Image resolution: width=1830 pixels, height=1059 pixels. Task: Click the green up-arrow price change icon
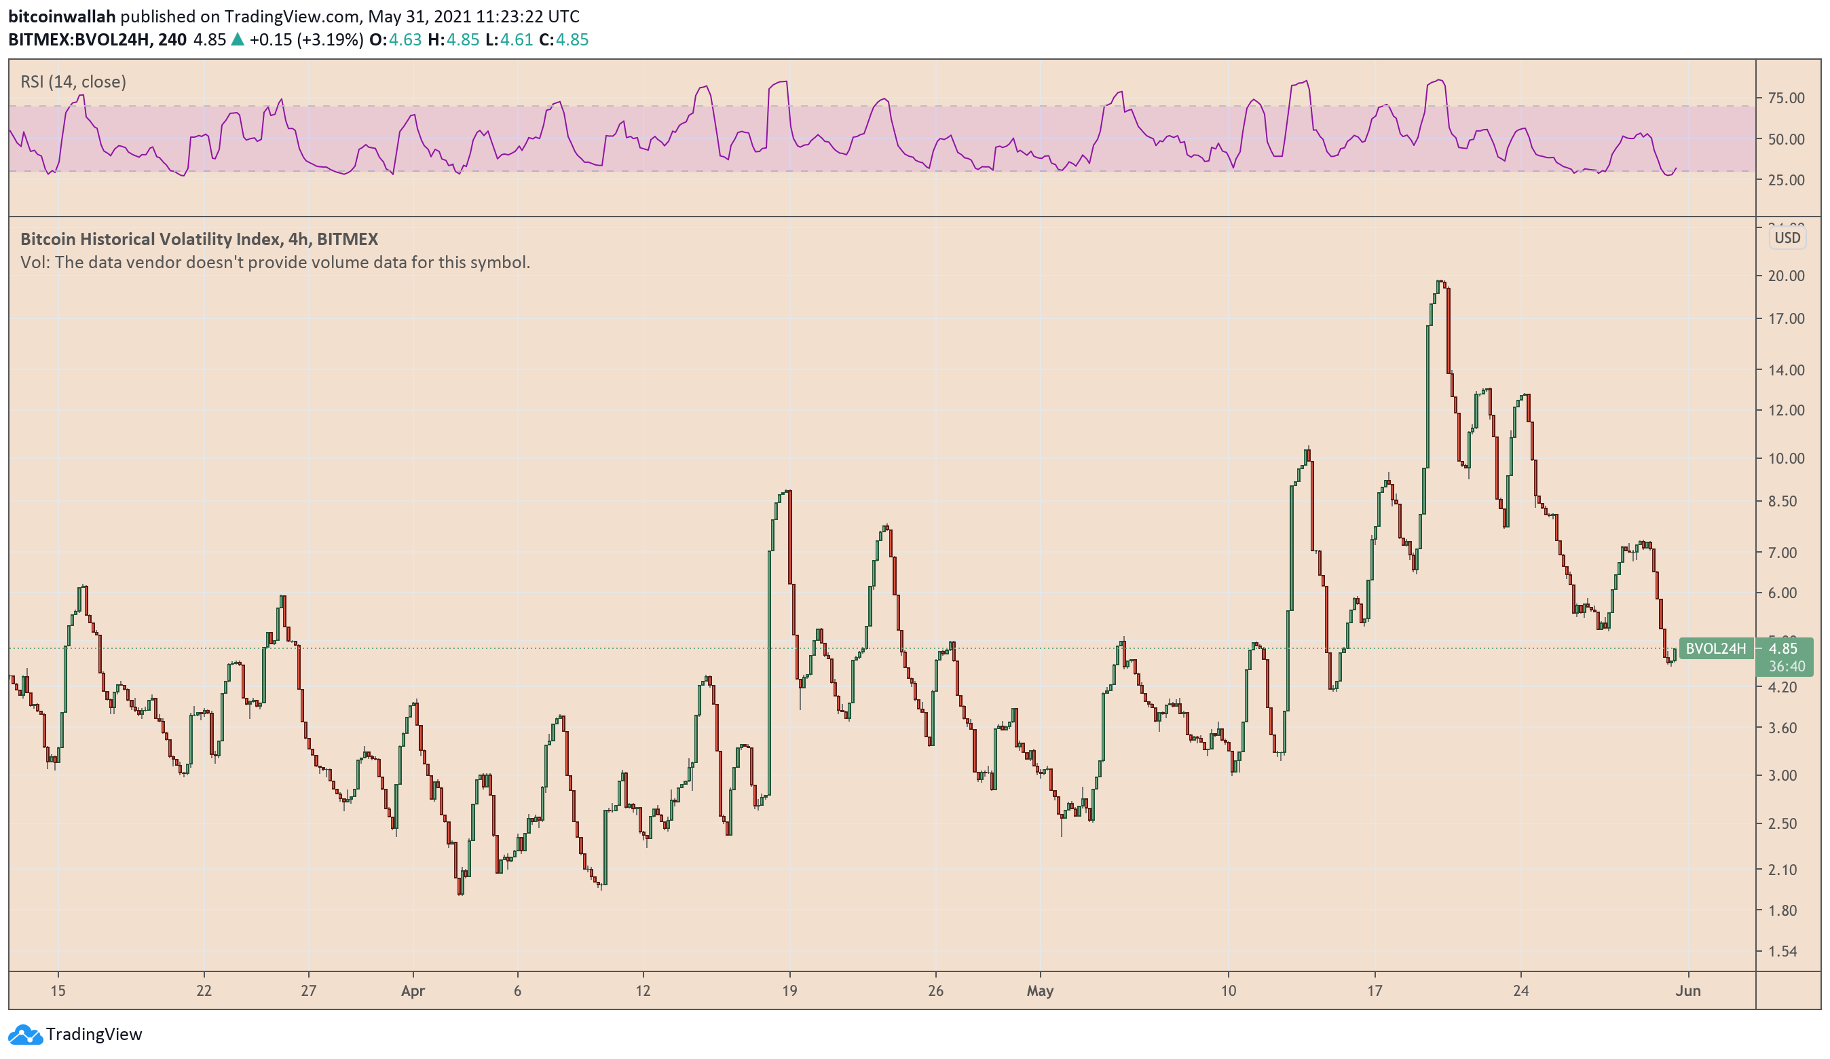pos(238,40)
